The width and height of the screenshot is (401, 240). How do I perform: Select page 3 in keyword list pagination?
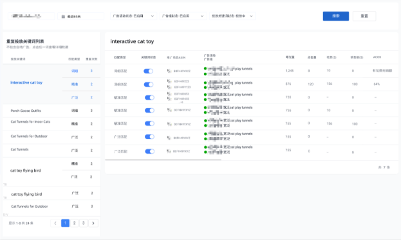pyautogui.click(x=84, y=223)
